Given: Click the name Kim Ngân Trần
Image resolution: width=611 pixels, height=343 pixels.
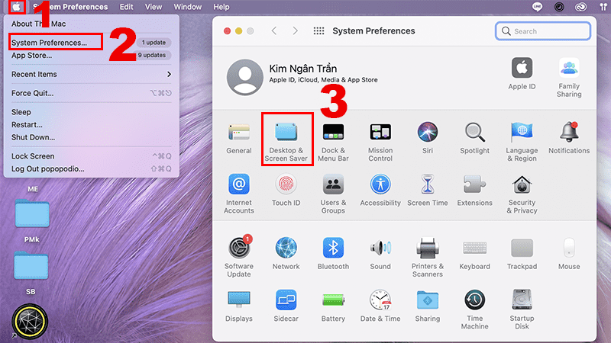Looking at the screenshot, I should 302,69.
